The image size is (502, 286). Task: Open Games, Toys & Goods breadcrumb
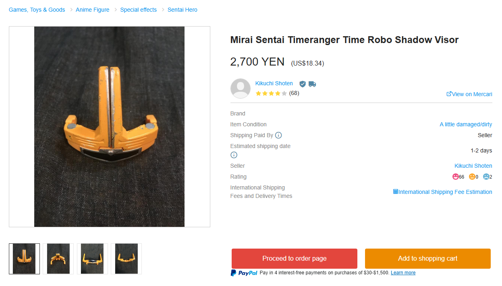37,10
